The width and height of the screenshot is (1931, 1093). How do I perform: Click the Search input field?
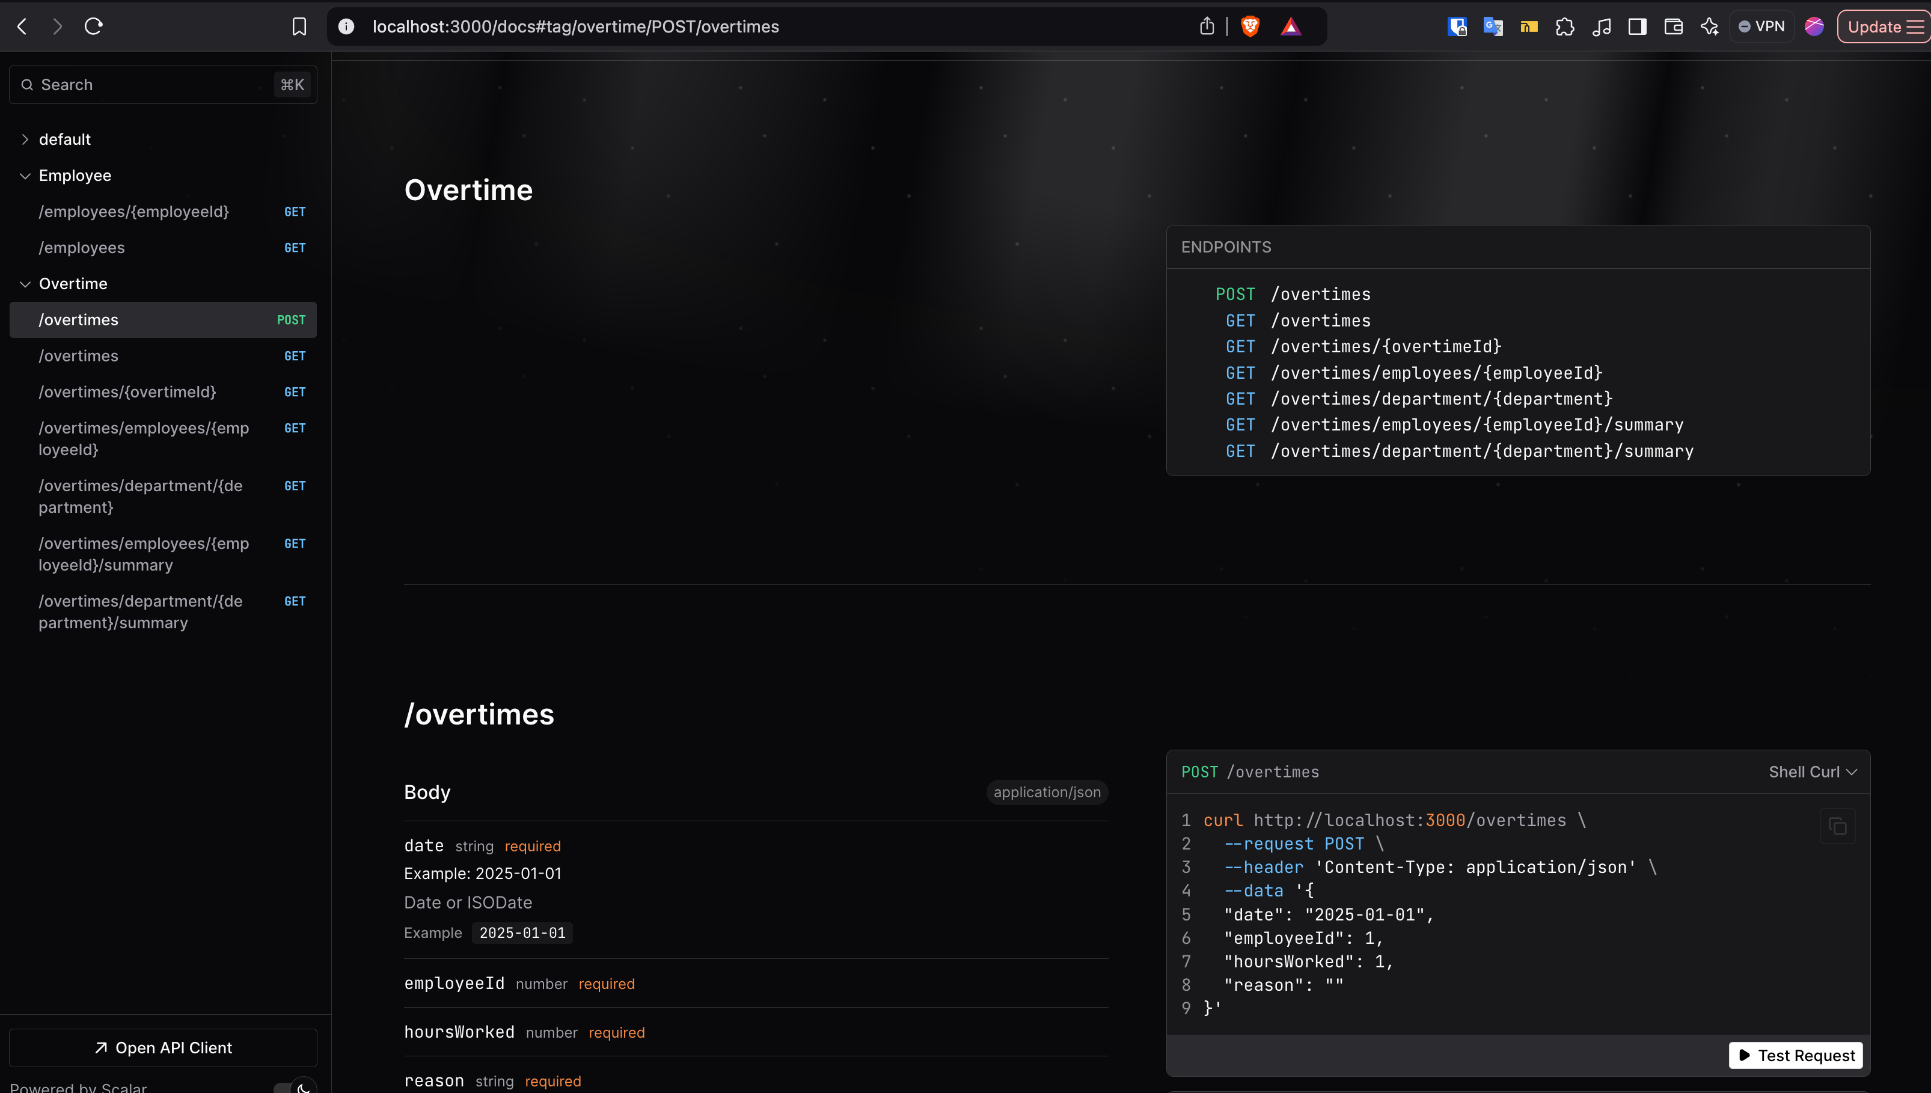coord(150,85)
